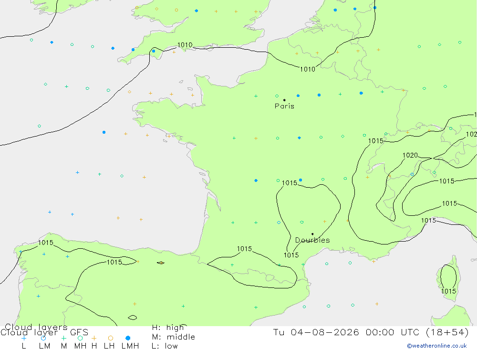Click the 'M: middle' legend text
This screenshot has width=477, height=350.
coord(174,337)
